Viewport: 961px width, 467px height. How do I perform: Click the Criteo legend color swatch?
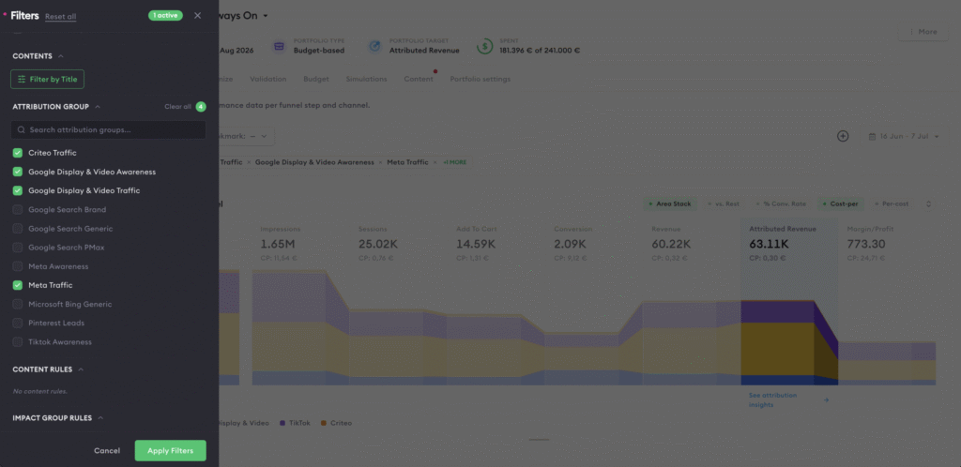(x=324, y=423)
